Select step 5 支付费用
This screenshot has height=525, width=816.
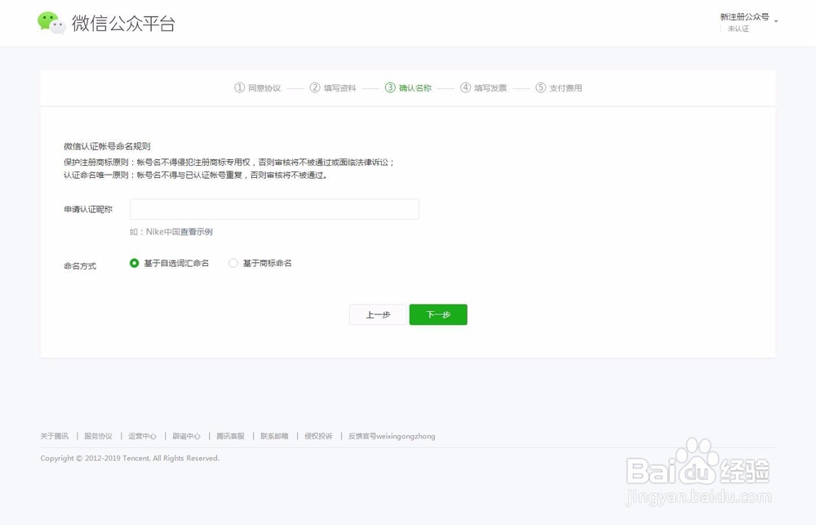click(559, 87)
